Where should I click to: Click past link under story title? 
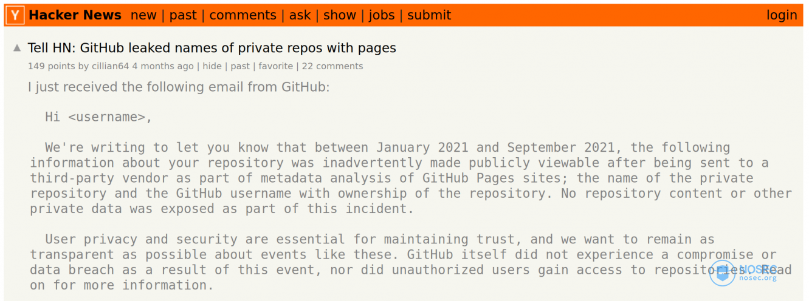pos(240,66)
